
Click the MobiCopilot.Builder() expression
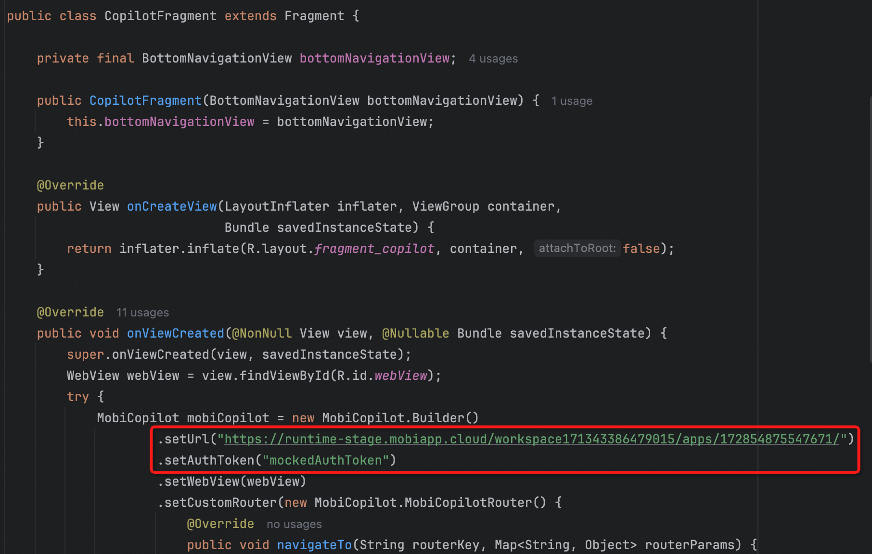click(400, 418)
